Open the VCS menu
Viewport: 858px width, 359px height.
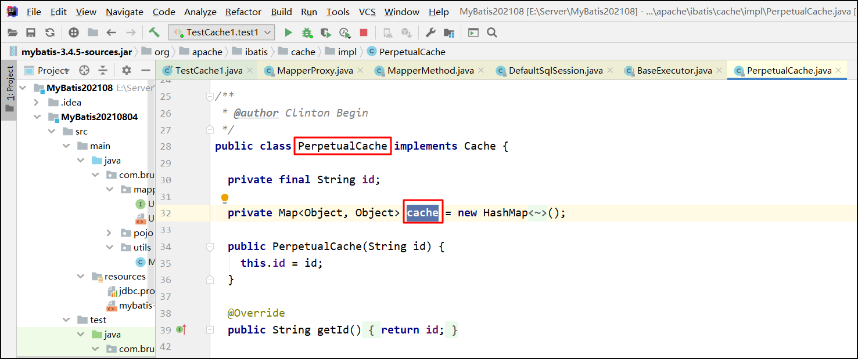367,12
